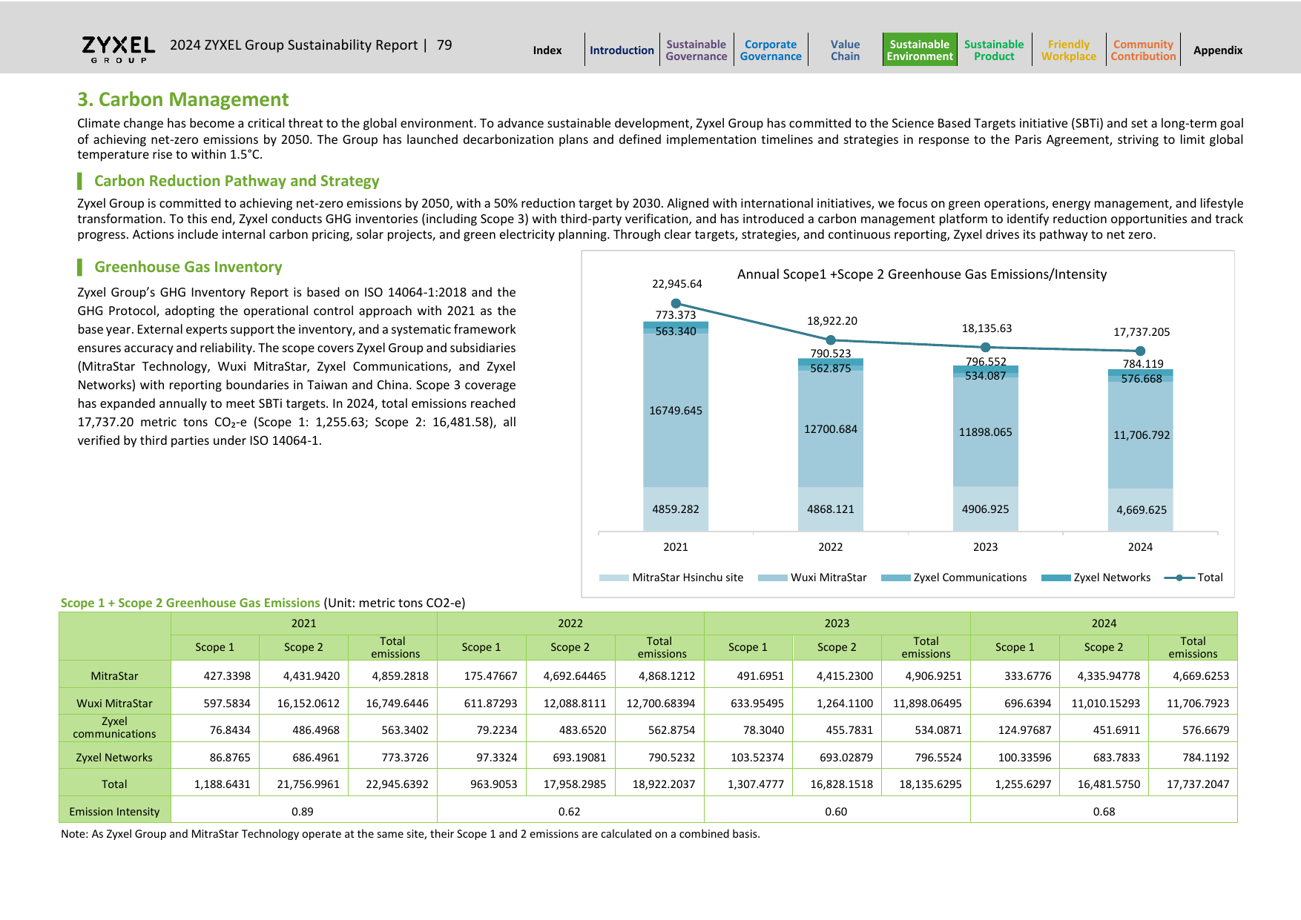Open the Sustainable Product tab
1301x920 pixels.
(994, 50)
